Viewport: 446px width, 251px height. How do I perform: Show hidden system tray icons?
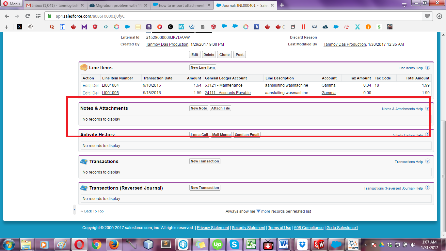tap(365, 244)
